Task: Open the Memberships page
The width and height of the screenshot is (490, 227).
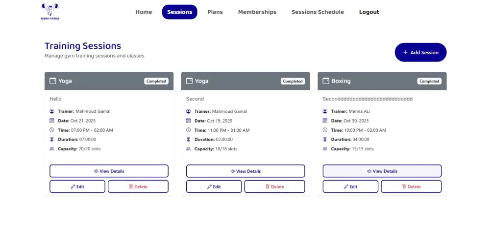Action: [257, 12]
